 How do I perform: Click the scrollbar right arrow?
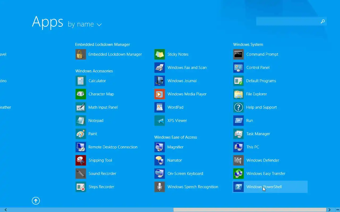(x=329, y=210)
